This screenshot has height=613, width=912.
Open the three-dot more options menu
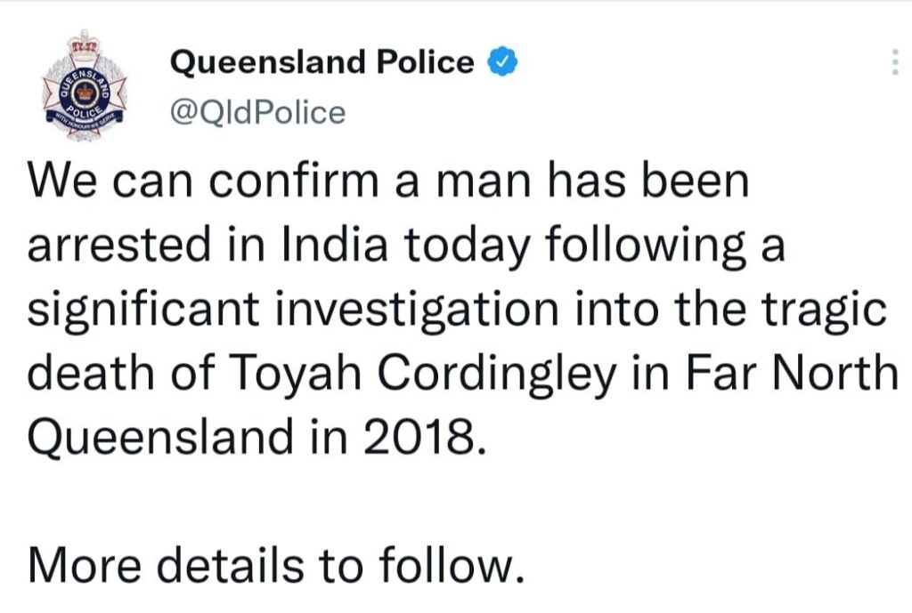tap(893, 62)
